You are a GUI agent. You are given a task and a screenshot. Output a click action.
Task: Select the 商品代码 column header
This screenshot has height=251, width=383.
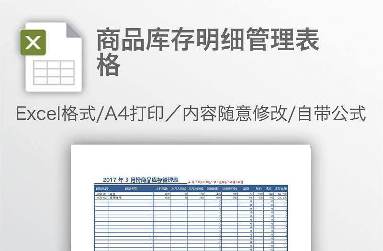102,188
